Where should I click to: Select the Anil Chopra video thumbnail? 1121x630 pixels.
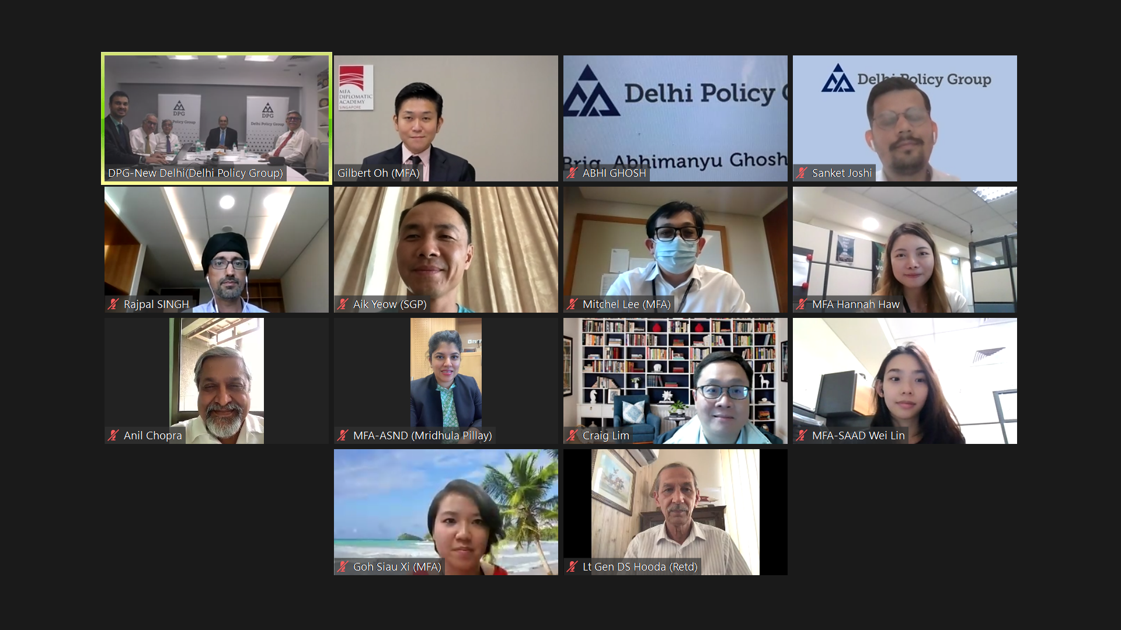[x=217, y=381]
